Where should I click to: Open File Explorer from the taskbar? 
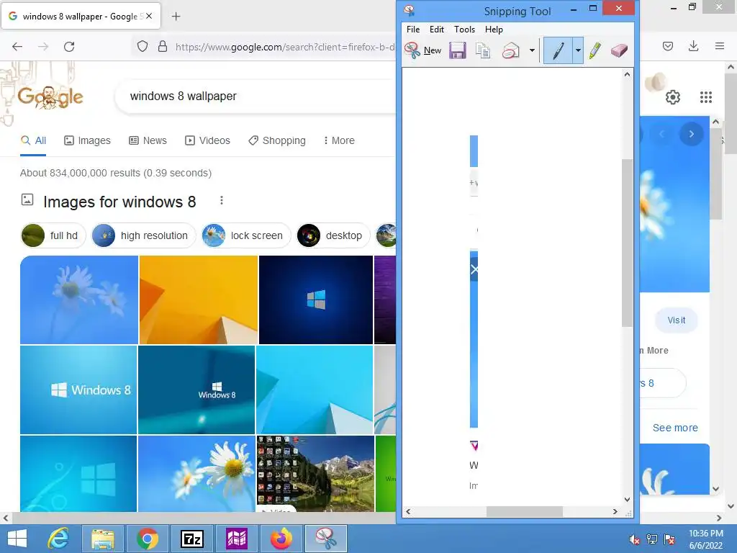[x=103, y=539]
